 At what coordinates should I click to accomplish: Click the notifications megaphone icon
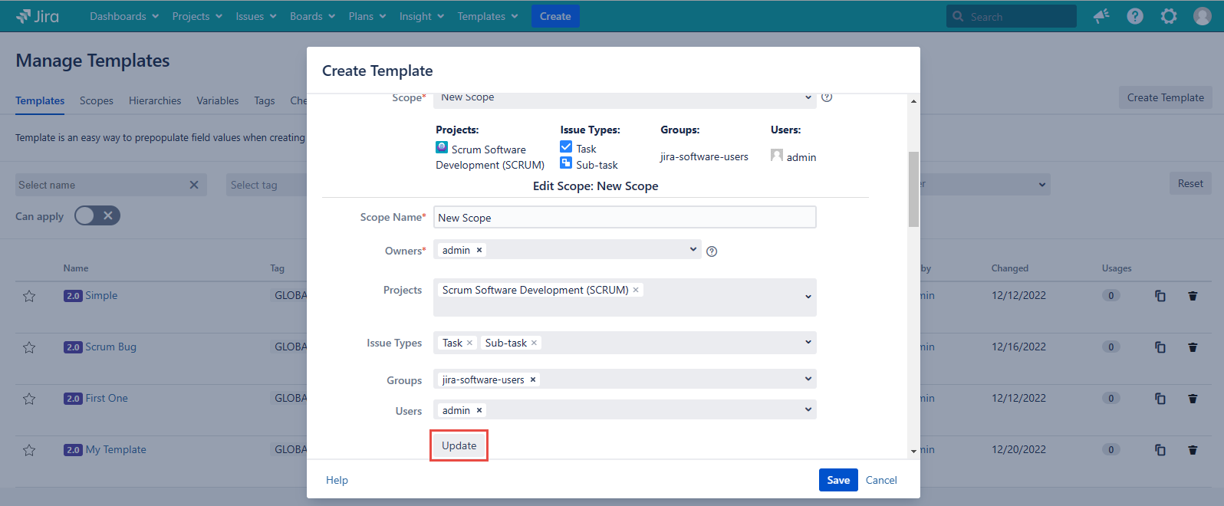pyautogui.click(x=1101, y=16)
